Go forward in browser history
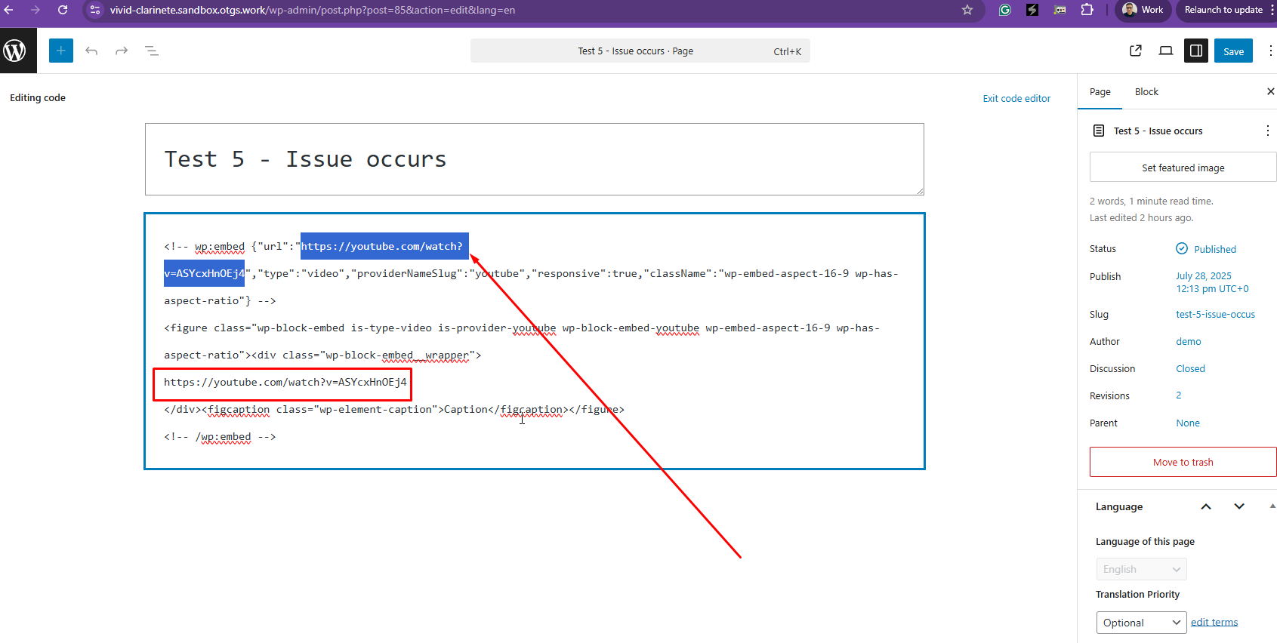 tap(35, 10)
